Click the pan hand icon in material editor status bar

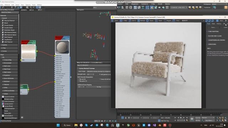click(x=102, y=121)
